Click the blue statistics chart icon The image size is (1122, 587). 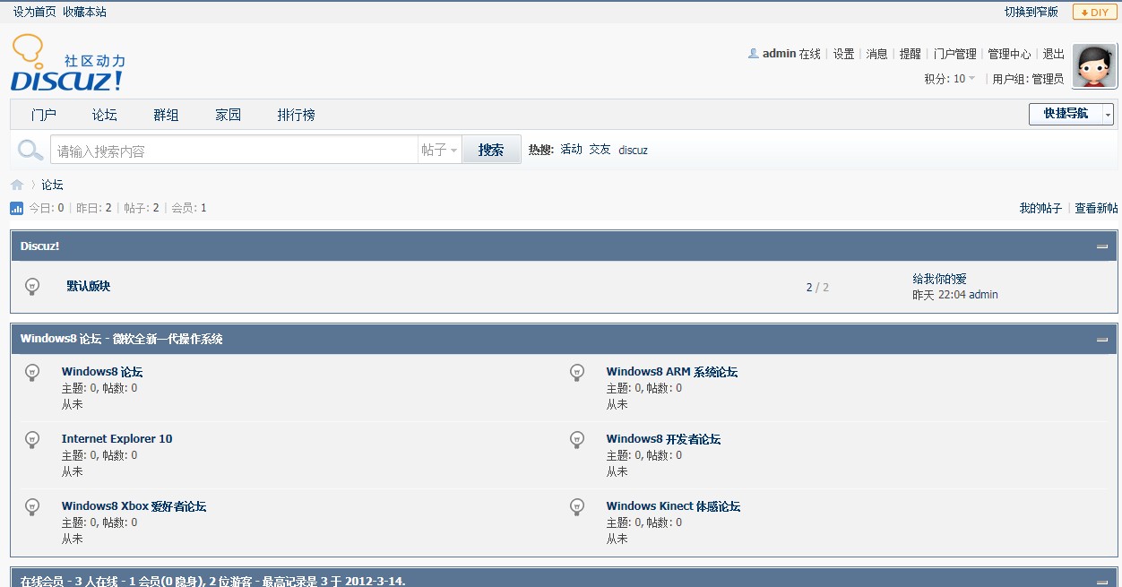(x=17, y=208)
